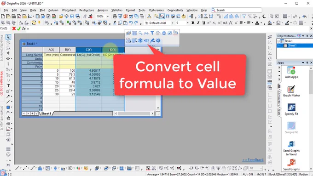Open the Preferences menu
The image size is (313, 176).
coord(156,10)
